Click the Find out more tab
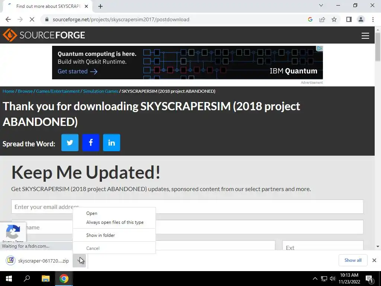The width and height of the screenshot is (381, 286). [47, 6]
